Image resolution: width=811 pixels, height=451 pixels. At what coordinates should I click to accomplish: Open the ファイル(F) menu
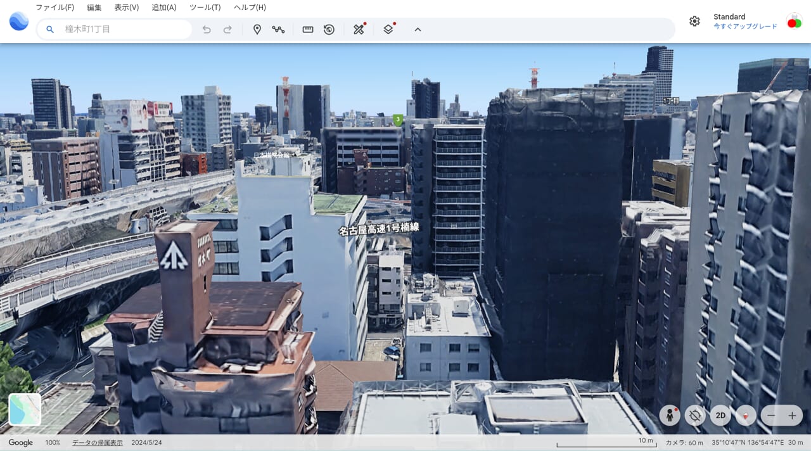(54, 8)
